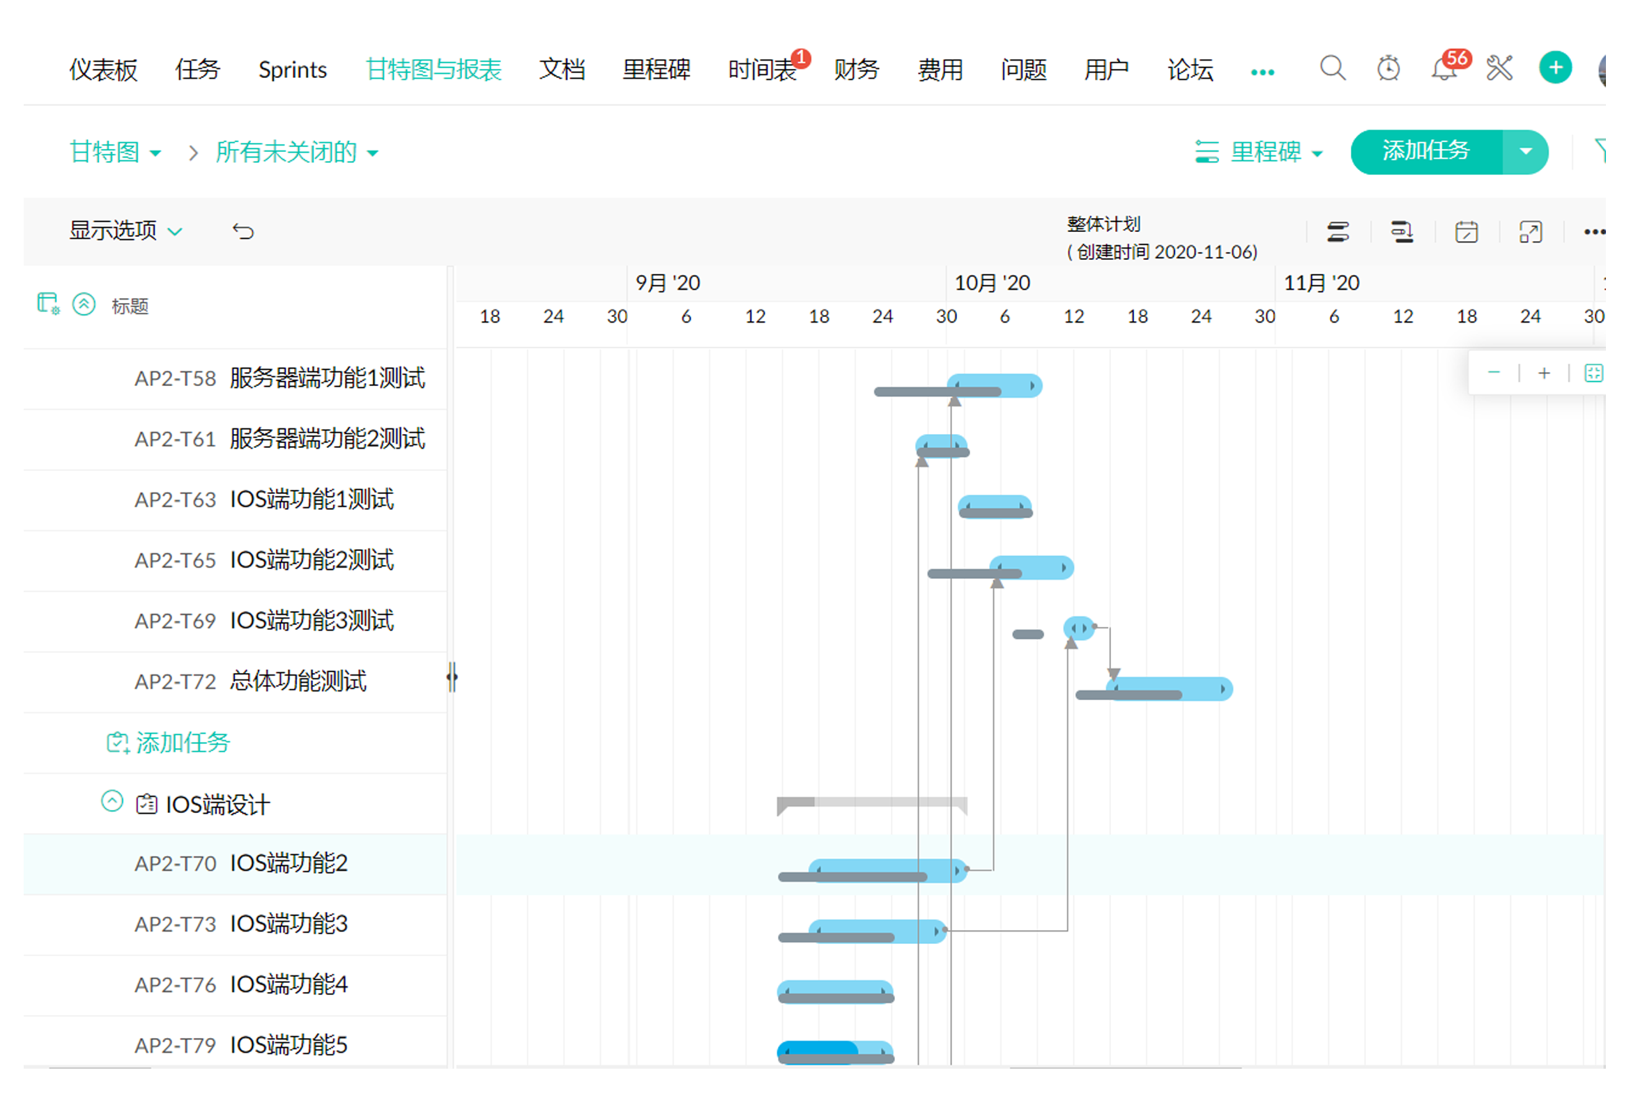This screenshot has height=1107, width=1638.
Task: Collapse the IOS端设计 task list
Action: pos(112,802)
